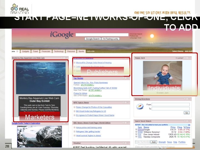
Task: Click the From address field
Action: click(171, 105)
